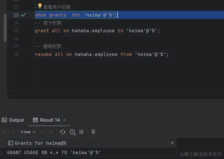Click the grant all statement on line 15
Image resolution: width=224 pixels, height=159 pixels.
(x=97, y=31)
